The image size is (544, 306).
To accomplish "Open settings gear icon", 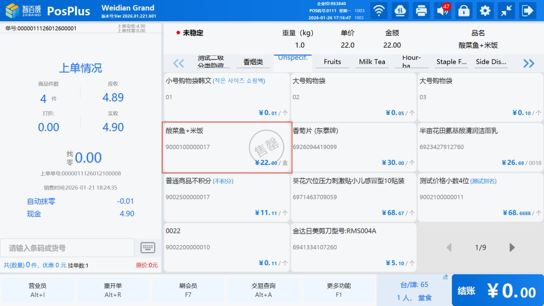I will click(485, 11).
